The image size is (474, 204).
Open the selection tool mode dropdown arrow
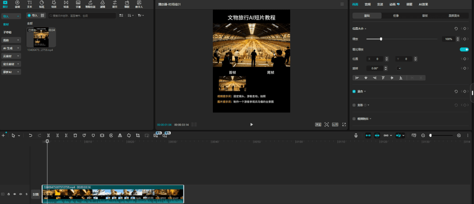point(19,136)
